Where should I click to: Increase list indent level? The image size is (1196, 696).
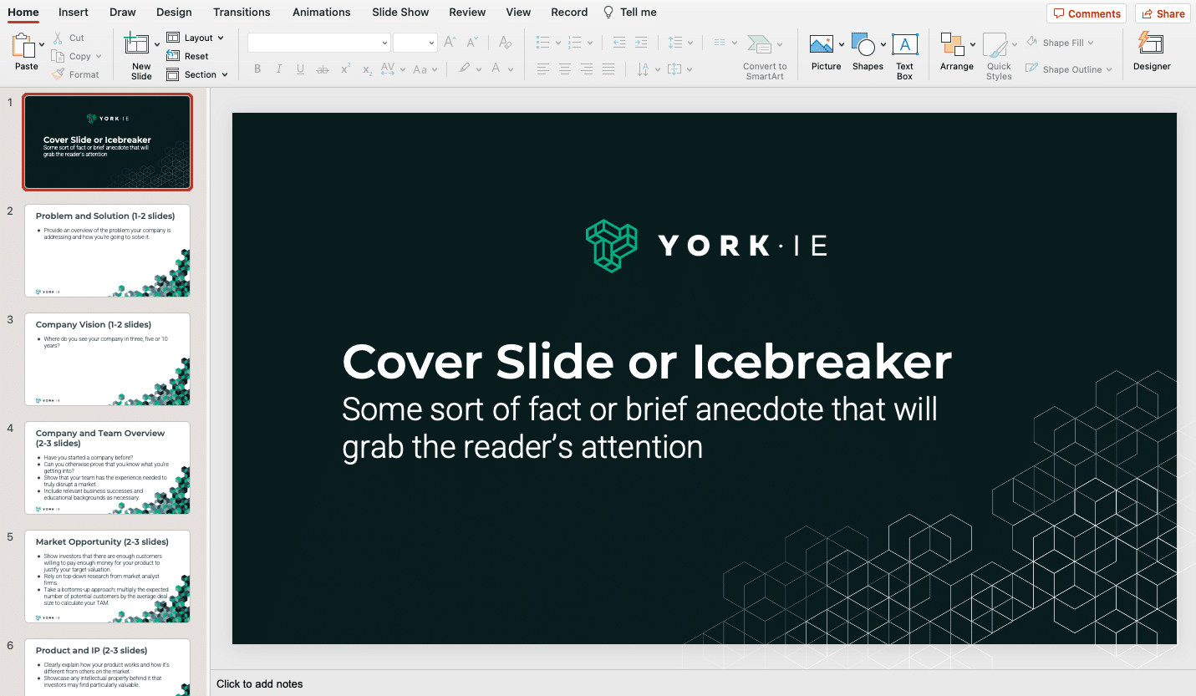coord(641,42)
